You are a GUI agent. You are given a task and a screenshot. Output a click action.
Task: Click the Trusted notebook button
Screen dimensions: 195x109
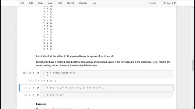click(153, 3)
